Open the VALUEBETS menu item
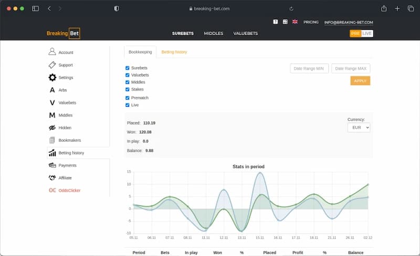The image size is (420, 256). [x=245, y=34]
